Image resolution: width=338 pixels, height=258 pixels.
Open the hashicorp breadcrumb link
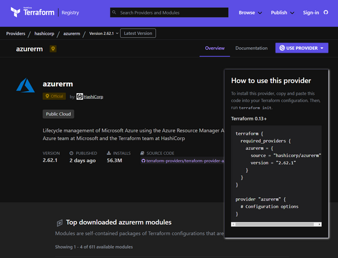tap(45, 34)
